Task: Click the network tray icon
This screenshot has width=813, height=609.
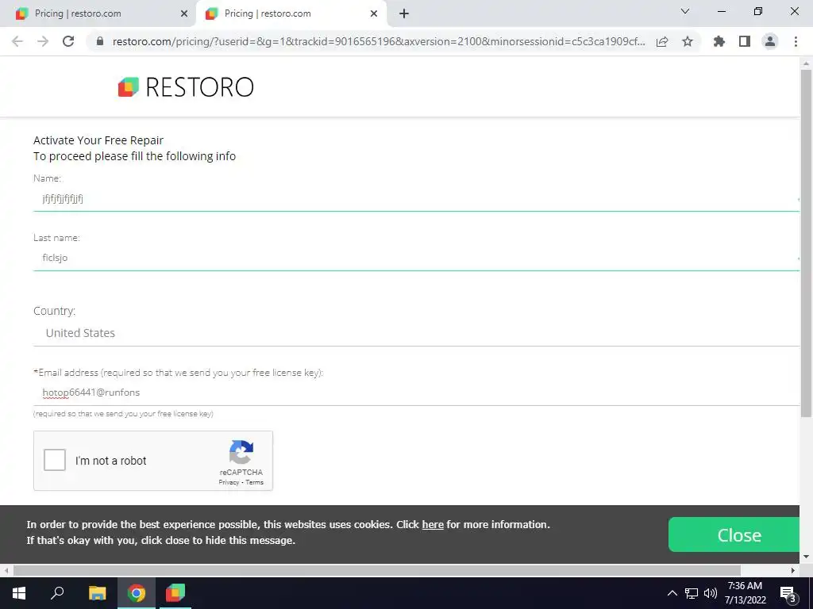Action: pos(692,593)
